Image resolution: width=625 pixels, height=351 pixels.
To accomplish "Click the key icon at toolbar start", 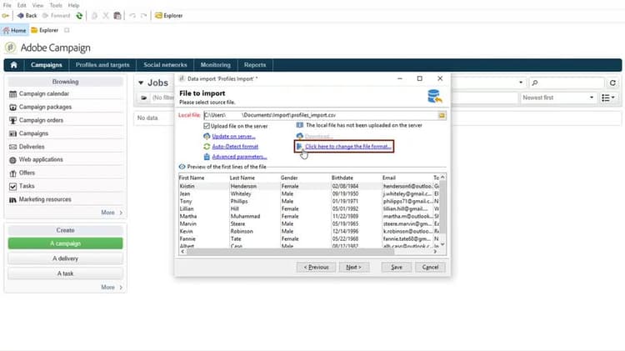I will [6, 16].
